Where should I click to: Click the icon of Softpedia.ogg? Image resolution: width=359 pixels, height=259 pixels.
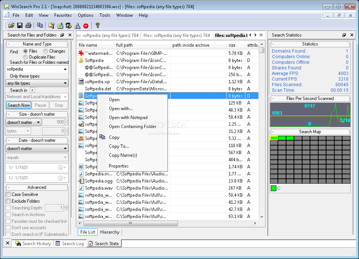(x=81, y=181)
